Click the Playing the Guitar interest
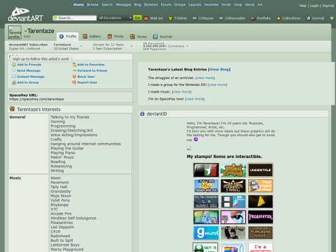 [x=67, y=148]
